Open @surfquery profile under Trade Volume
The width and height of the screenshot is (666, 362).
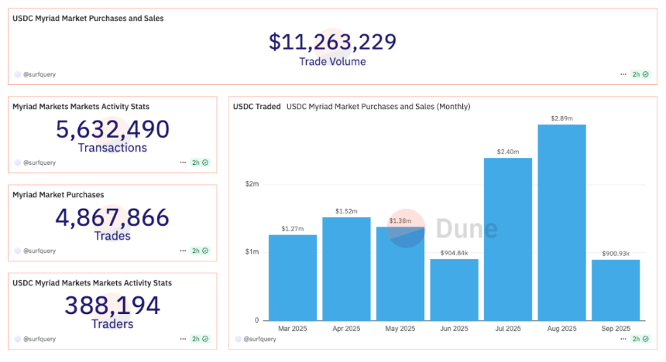[39, 74]
